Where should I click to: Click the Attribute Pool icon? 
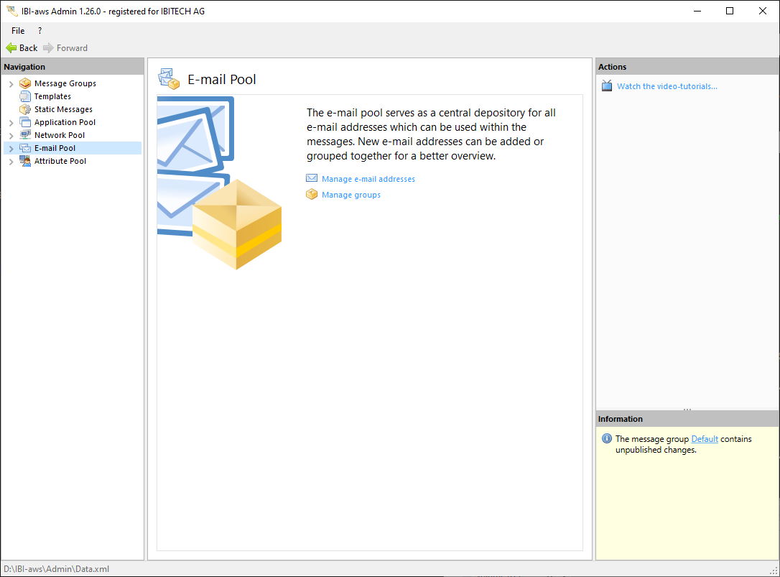point(25,161)
